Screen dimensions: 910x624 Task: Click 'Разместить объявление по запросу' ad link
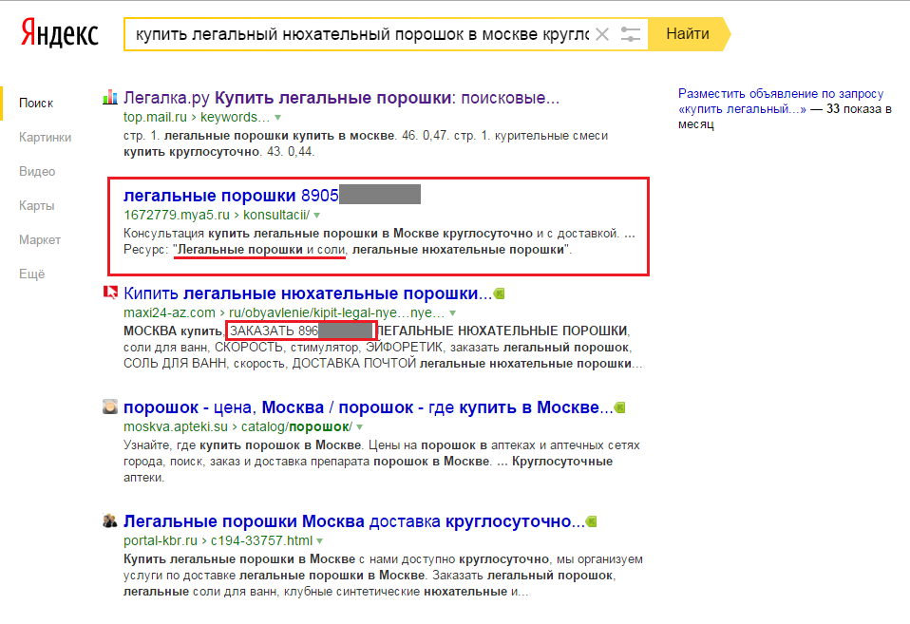[x=781, y=101]
